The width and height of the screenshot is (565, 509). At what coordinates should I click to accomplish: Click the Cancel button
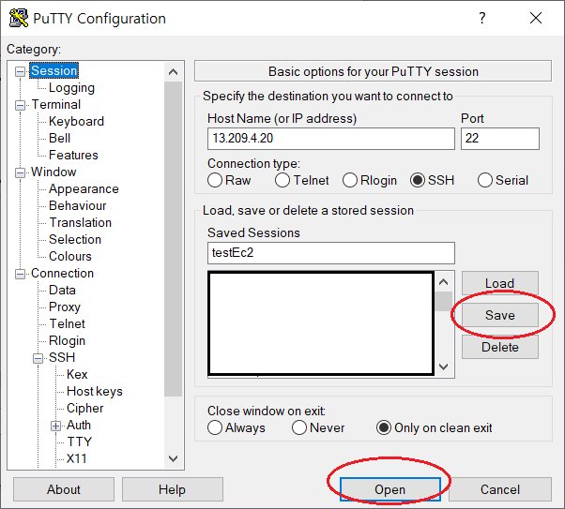click(500, 489)
